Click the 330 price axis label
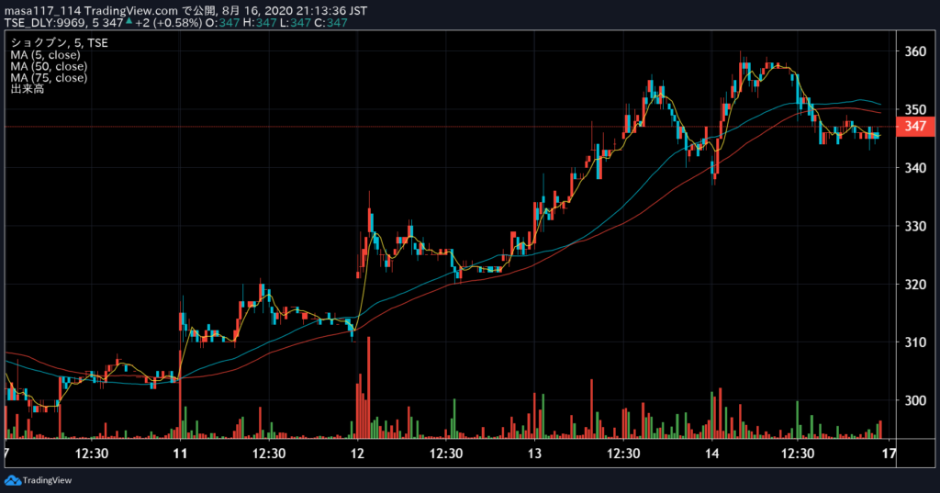Viewport: 940px width, 493px height. 915,226
